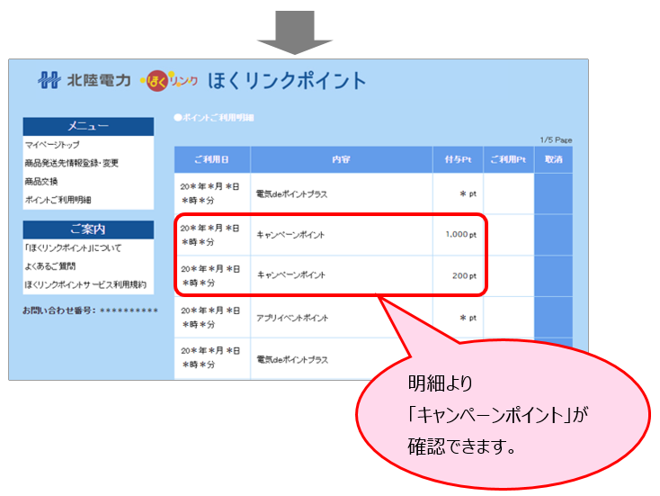Click the 1/5 Page indicator

pos(556,140)
